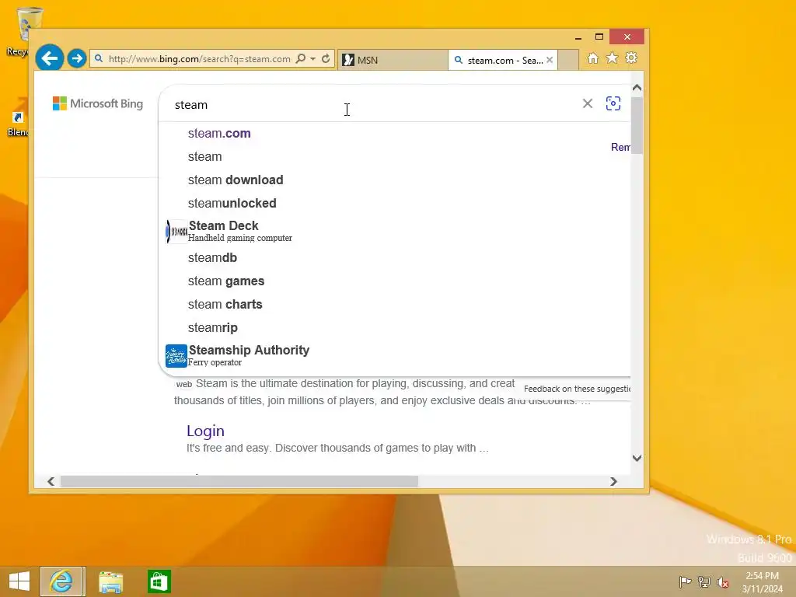The height and width of the screenshot is (597, 796).
Task: Go back using the browser back arrow
Action: (50, 58)
